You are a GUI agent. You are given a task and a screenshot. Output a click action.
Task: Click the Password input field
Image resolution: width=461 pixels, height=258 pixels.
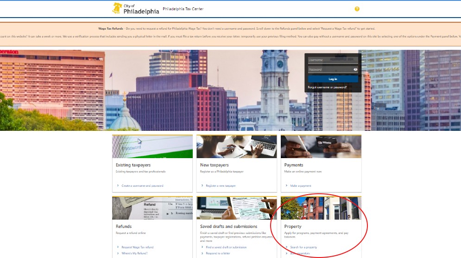[330, 69]
